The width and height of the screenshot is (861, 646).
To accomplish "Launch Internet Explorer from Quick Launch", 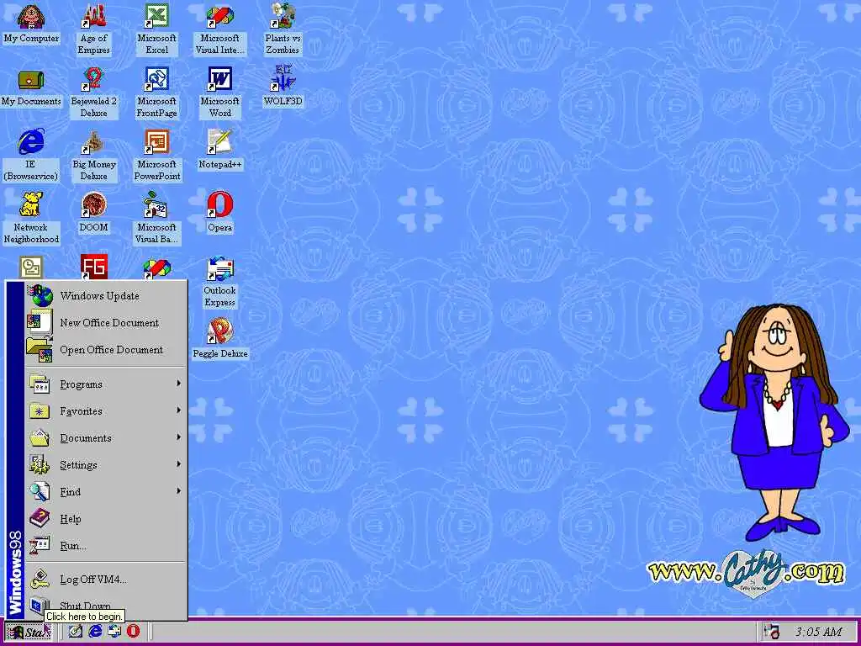I will tap(95, 631).
